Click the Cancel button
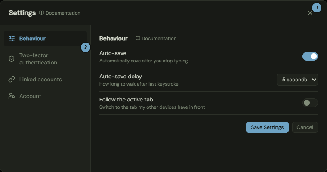Screen dimensions: 327x172 [305, 127]
